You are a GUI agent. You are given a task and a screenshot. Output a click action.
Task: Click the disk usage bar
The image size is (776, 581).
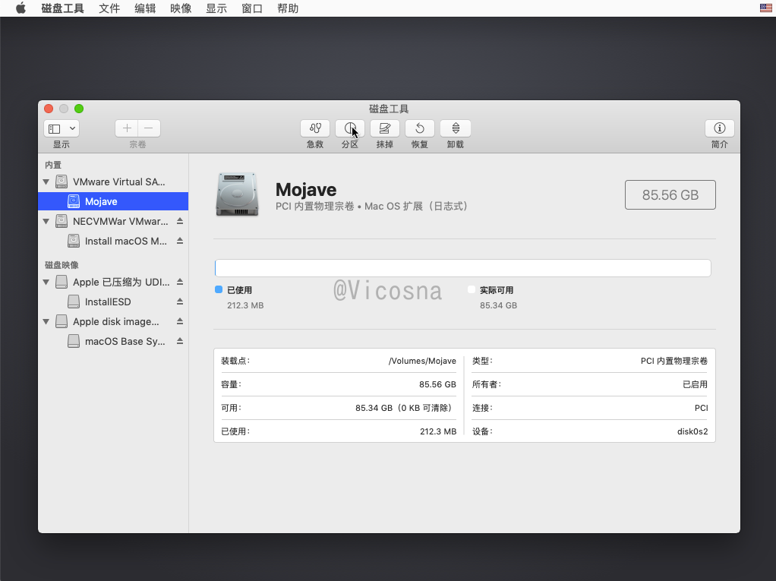click(x=462, y=268)
